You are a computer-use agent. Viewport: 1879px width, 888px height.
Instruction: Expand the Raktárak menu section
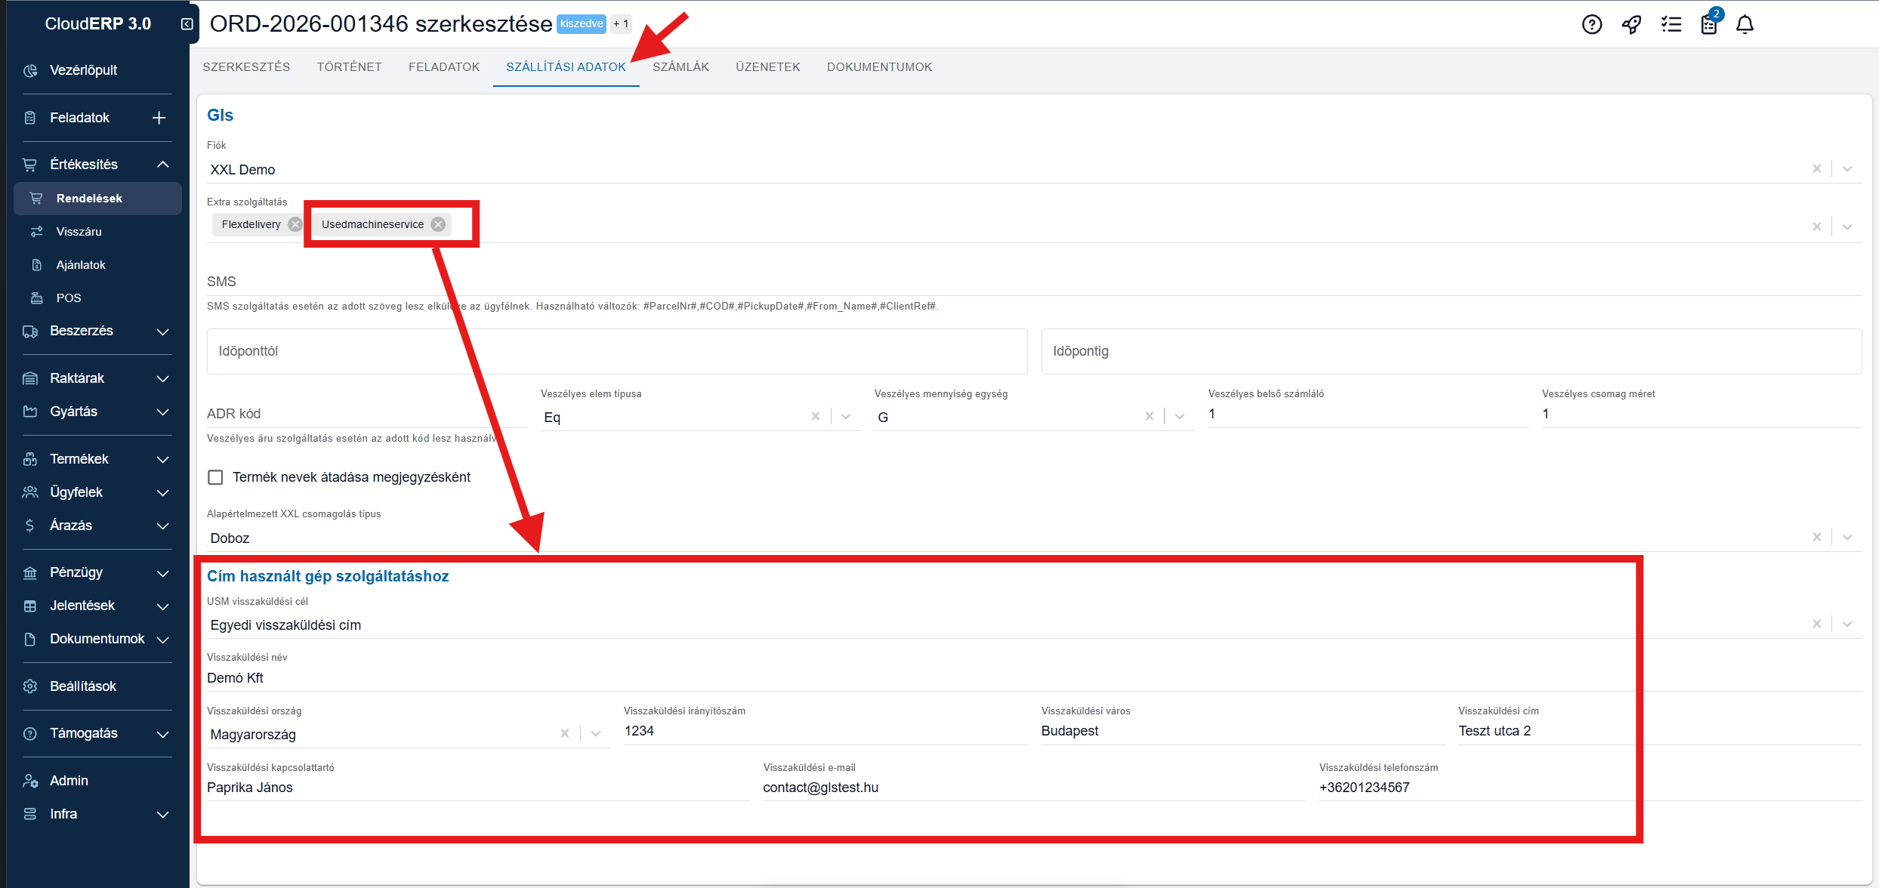(x=162, y=378)
